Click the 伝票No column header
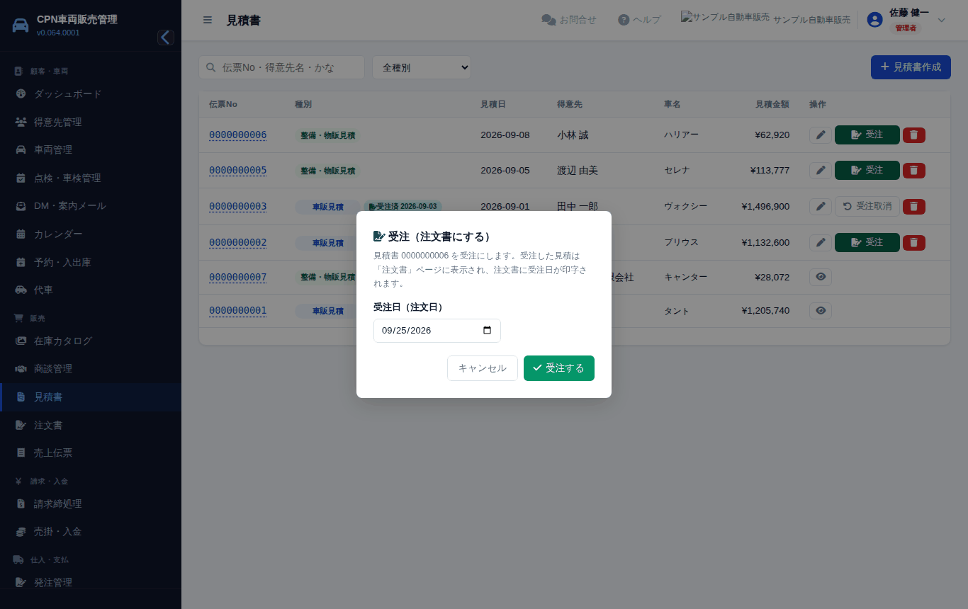 coord(223,104)
